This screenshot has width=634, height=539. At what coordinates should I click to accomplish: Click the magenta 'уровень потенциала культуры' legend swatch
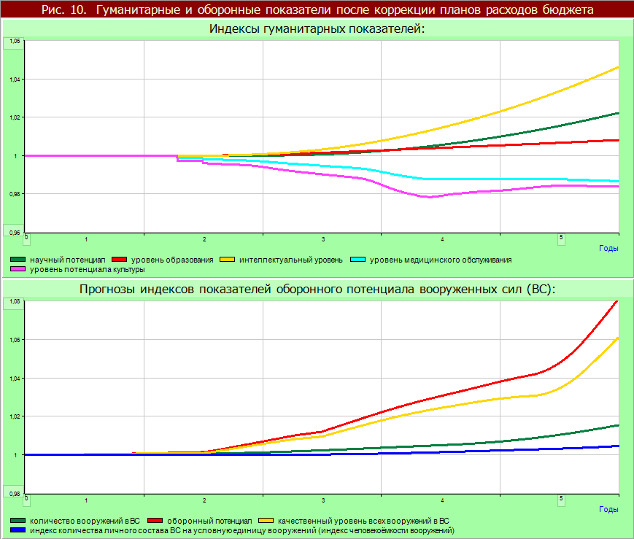point(18,269)
